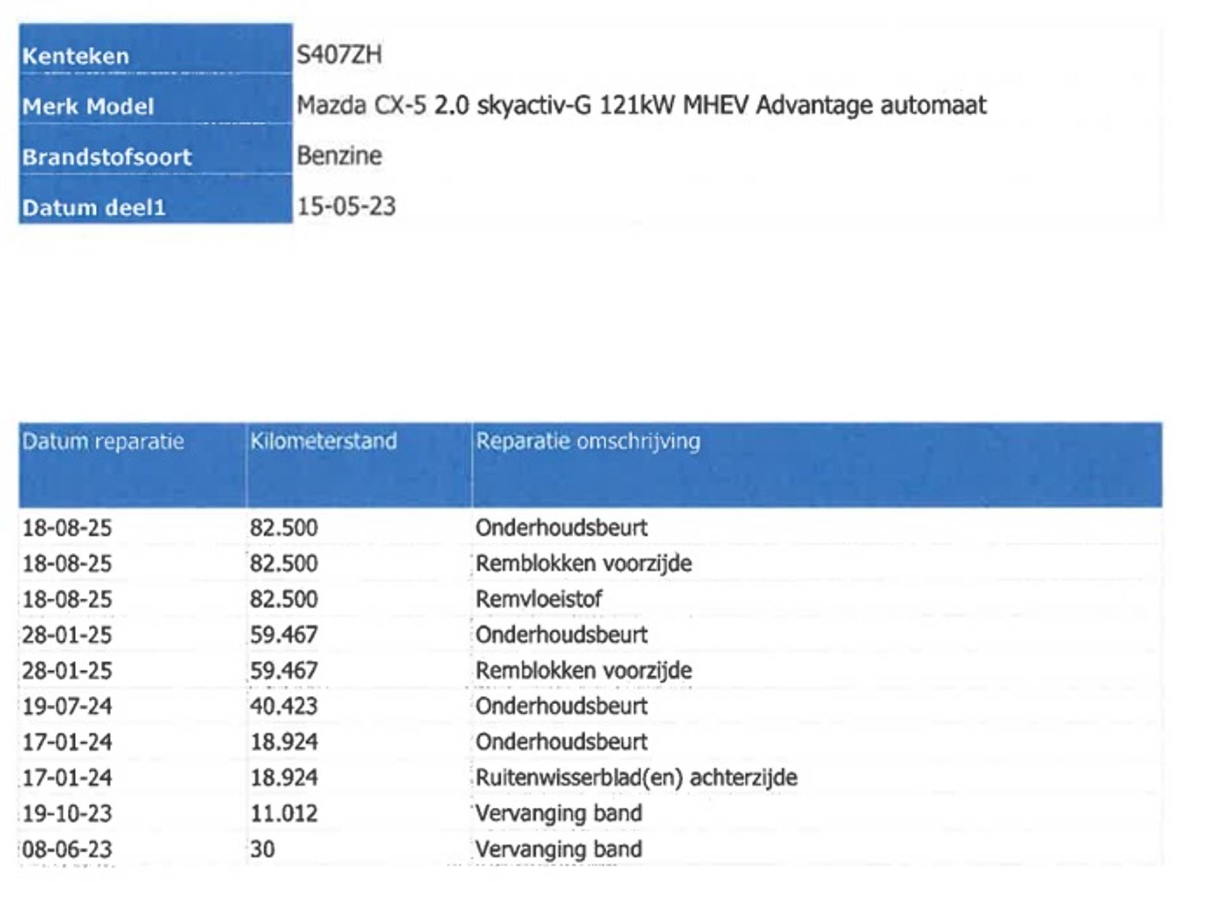Click the 11.012 kilometer reading

pyautogui.click(x=284, y=813)
